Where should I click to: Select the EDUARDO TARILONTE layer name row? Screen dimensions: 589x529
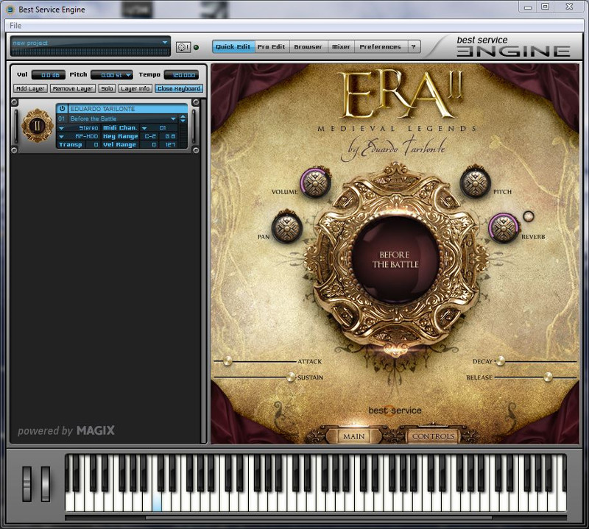click(127, 109)
